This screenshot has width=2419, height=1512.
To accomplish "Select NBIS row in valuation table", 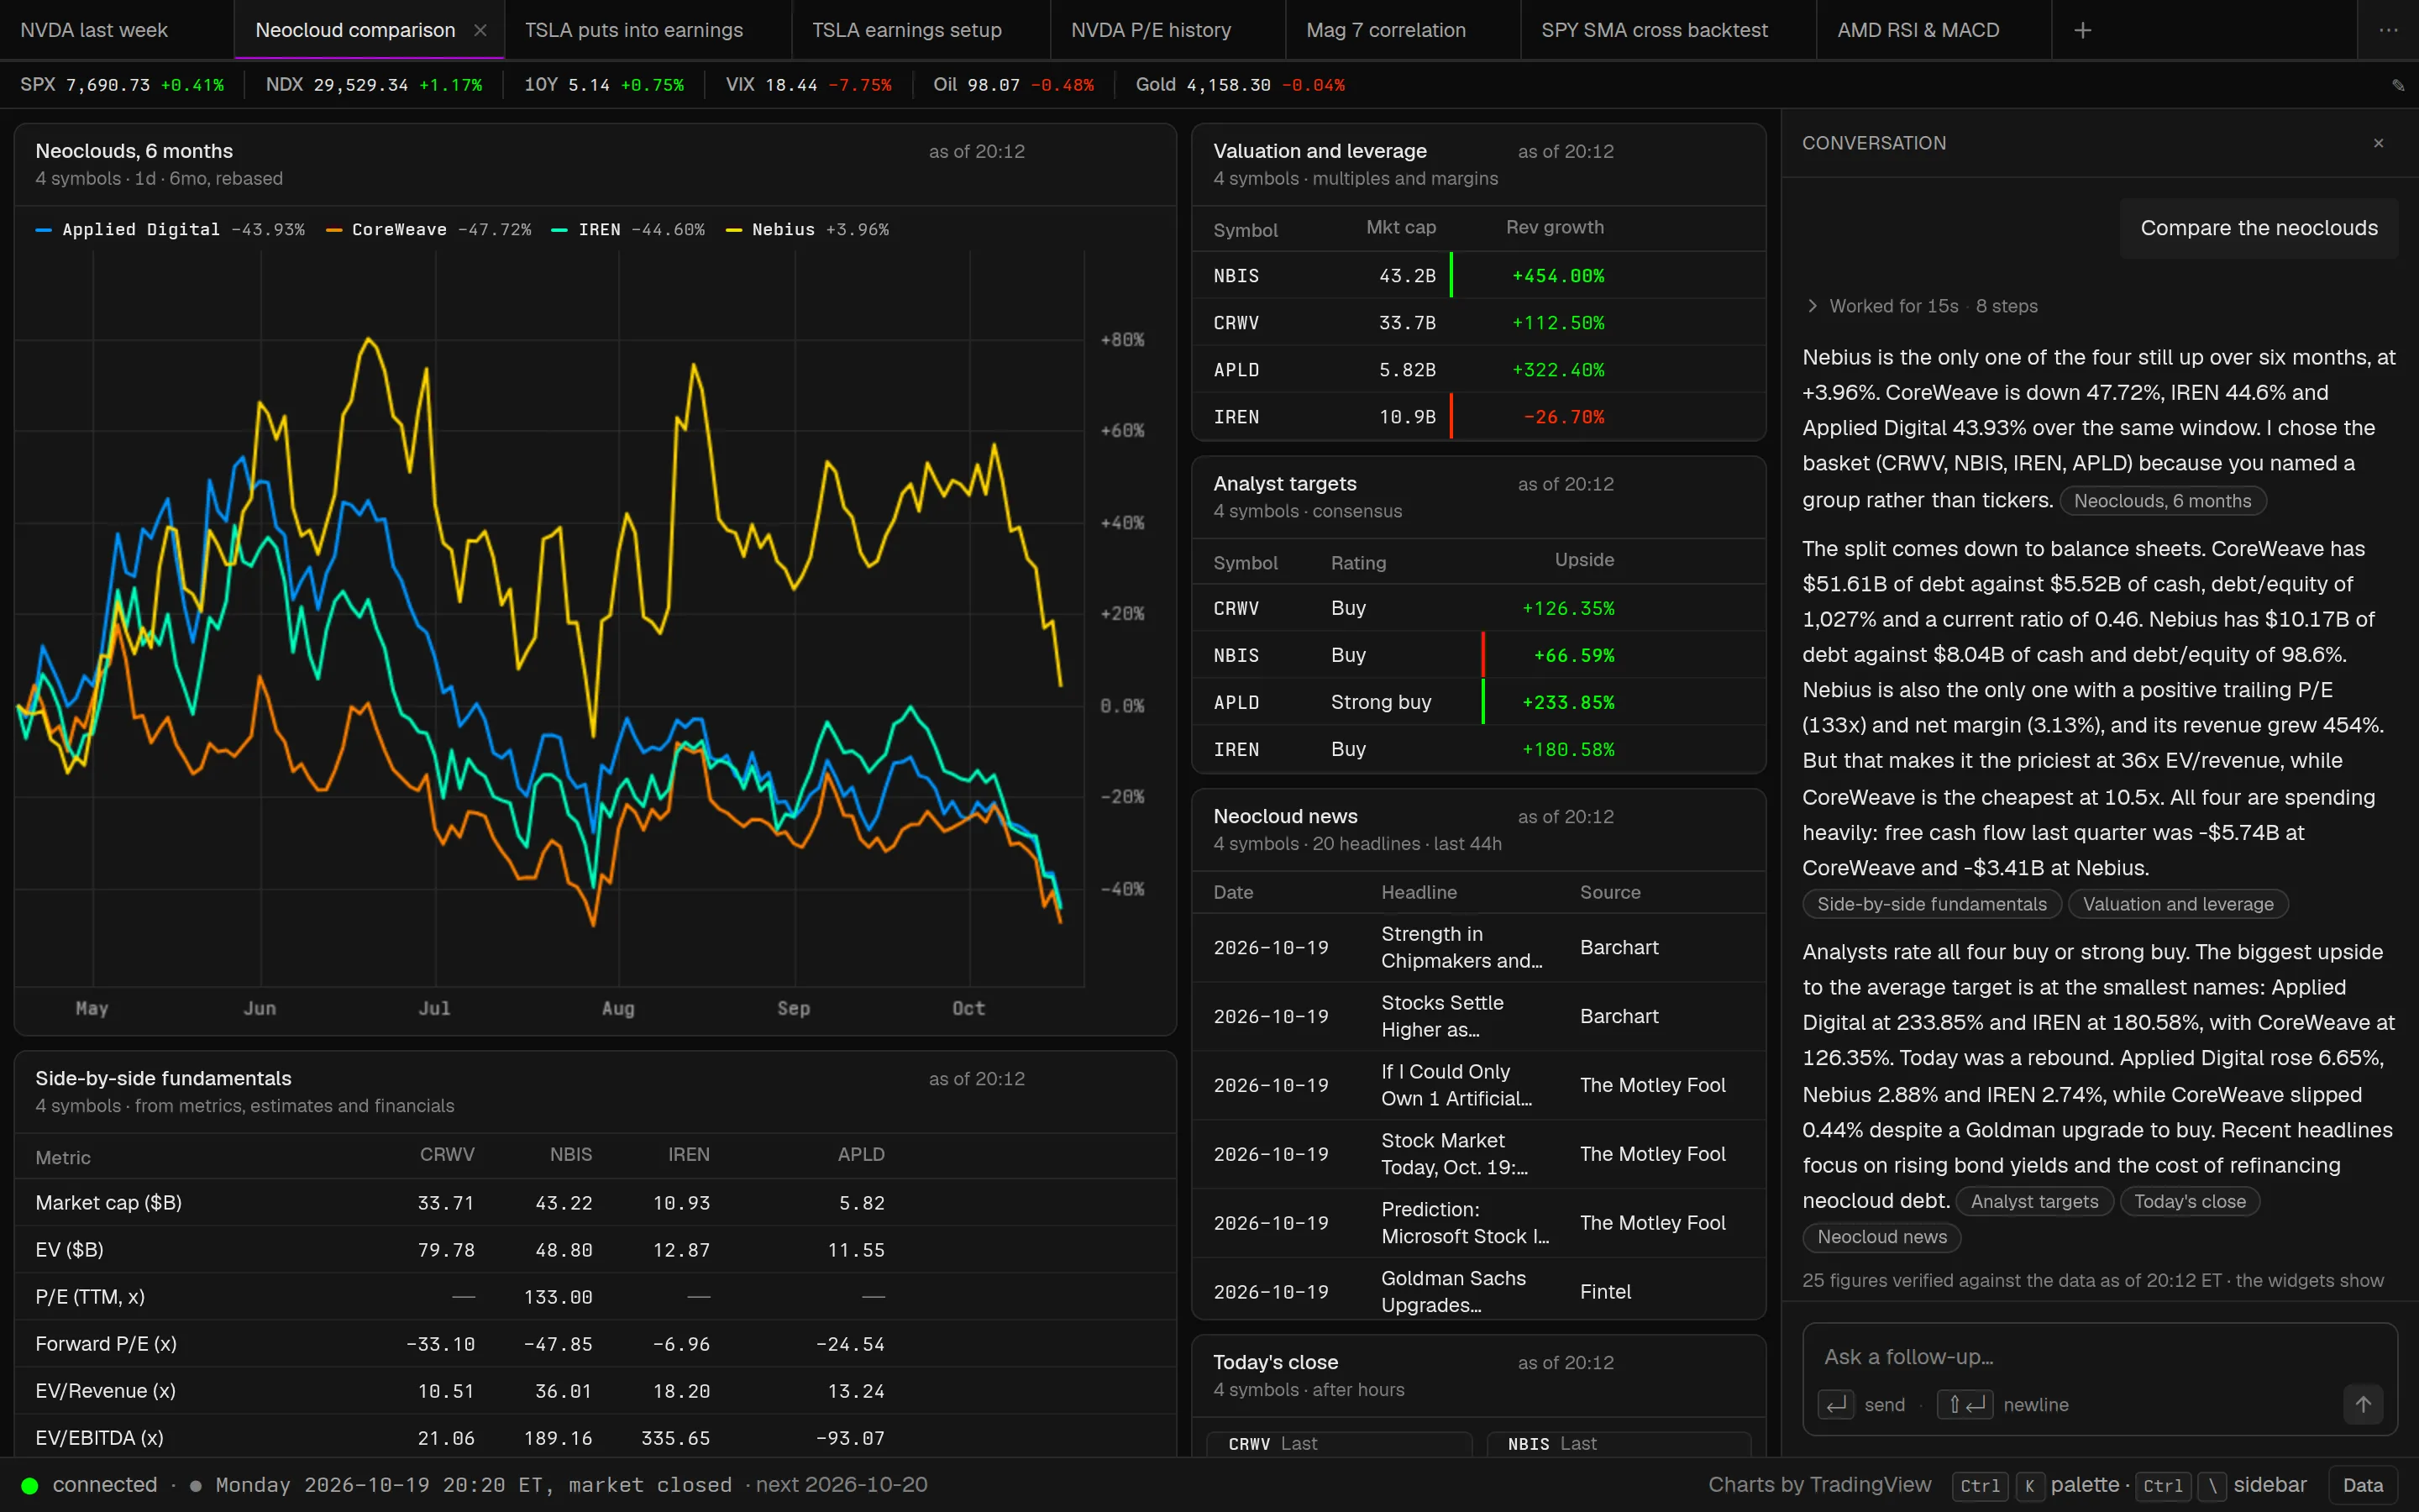I will tap(1478, 276).
